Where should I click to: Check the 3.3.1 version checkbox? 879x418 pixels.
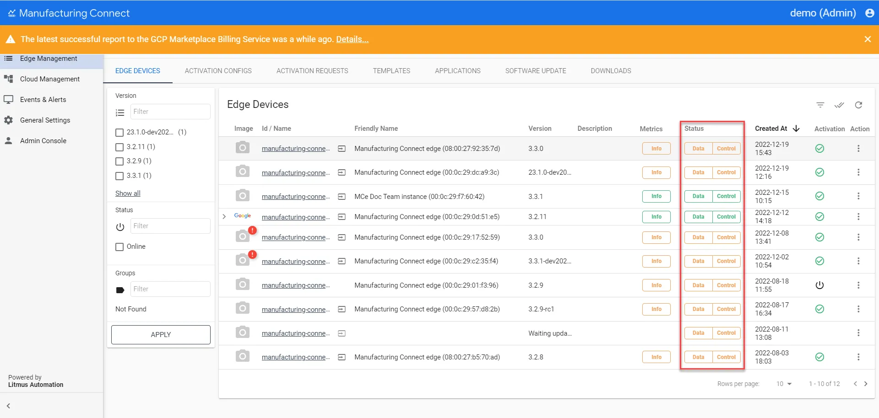click(119, 176)
